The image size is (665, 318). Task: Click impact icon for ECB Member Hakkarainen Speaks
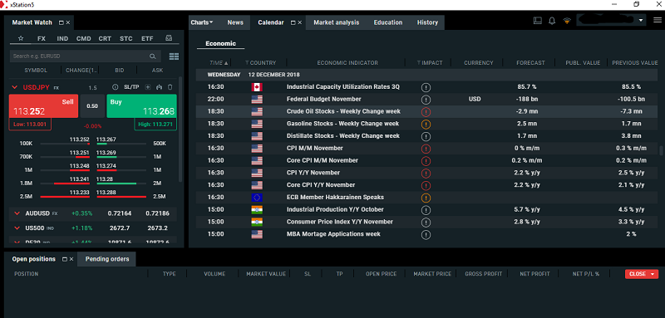[x=426, y=198]
